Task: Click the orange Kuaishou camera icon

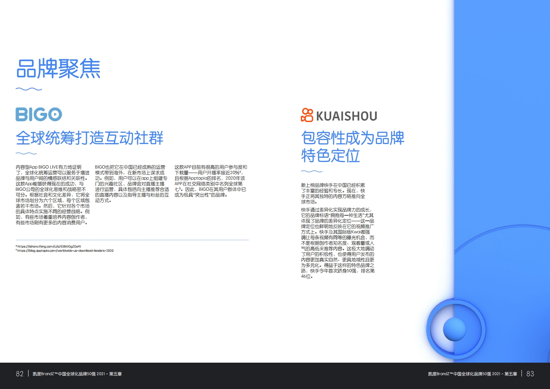Action: pos(307,115)
